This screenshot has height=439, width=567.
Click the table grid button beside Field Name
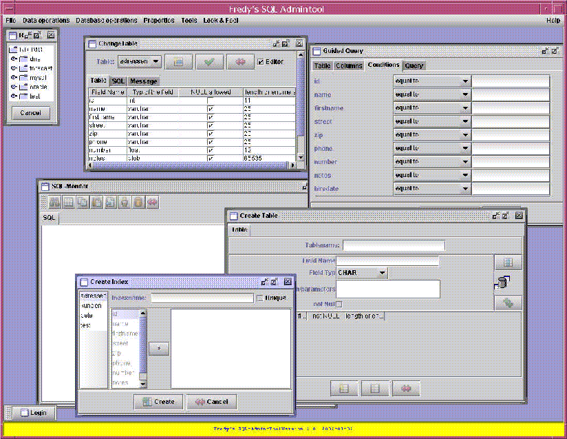(x=508, y=263)
